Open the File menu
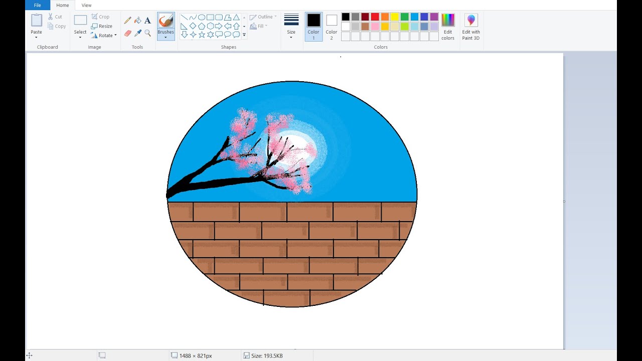 click(38, 5)
